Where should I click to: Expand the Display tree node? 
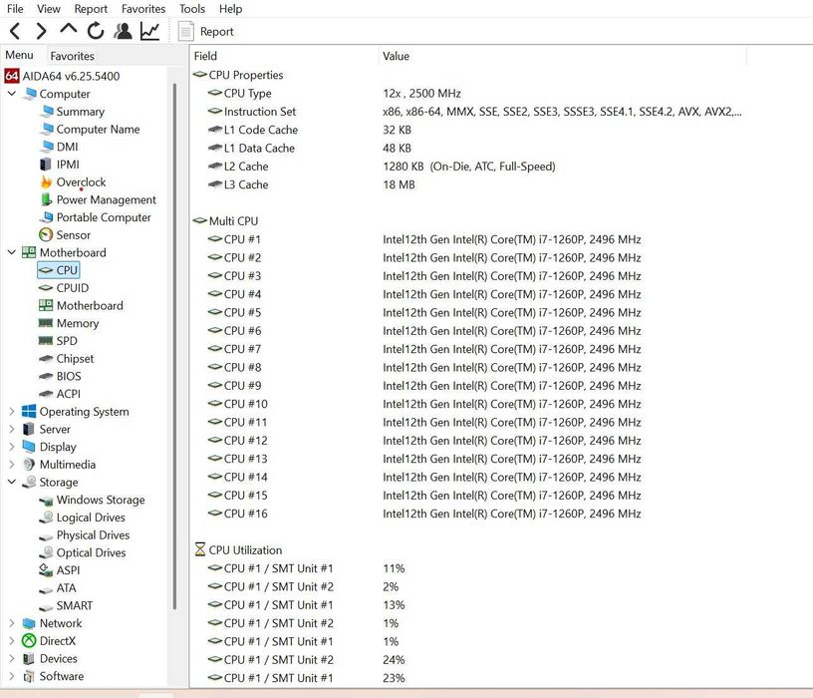tap(11, 447)
